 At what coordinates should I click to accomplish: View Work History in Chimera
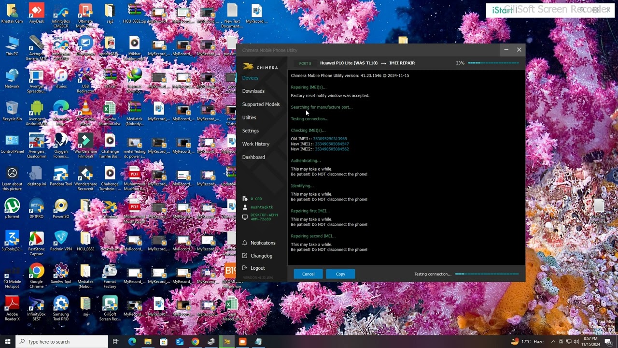[x=255, y=144]
